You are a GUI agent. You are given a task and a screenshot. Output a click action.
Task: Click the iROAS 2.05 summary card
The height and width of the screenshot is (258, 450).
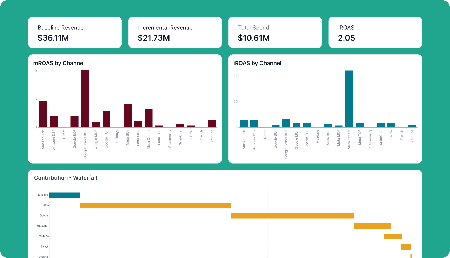tap(375, 32)
